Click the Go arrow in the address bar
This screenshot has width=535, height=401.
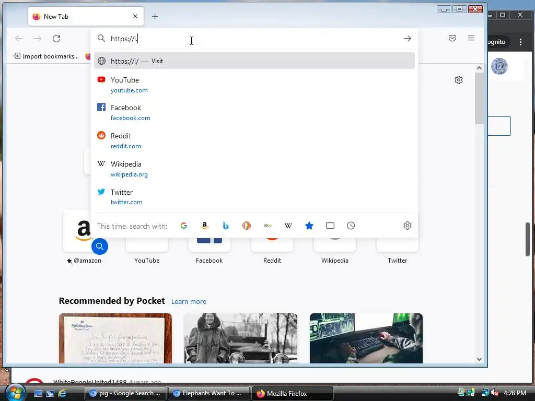click(x=408, y=39)
